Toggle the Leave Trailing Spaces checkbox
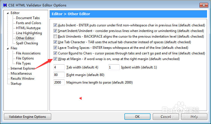 [x=55, y=48]
